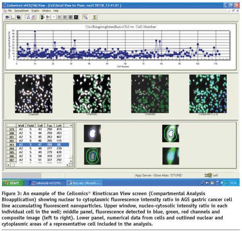
Task: Click the Well column header
Action: tap(21, 125)
